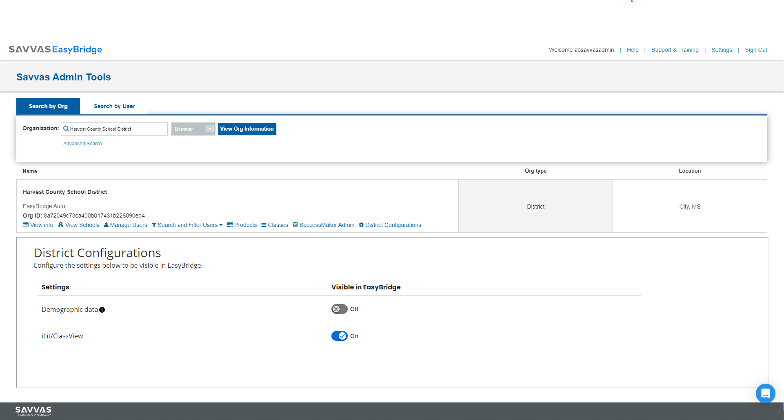Select Harvest County School District name
Viewport: 784px width, 420px height.
tap(65, 192)
